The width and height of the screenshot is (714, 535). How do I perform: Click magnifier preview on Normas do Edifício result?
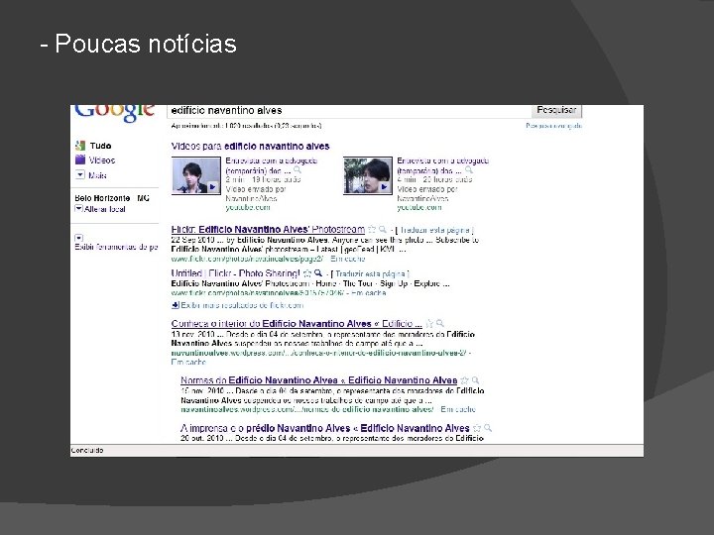[x=475, y=379]
